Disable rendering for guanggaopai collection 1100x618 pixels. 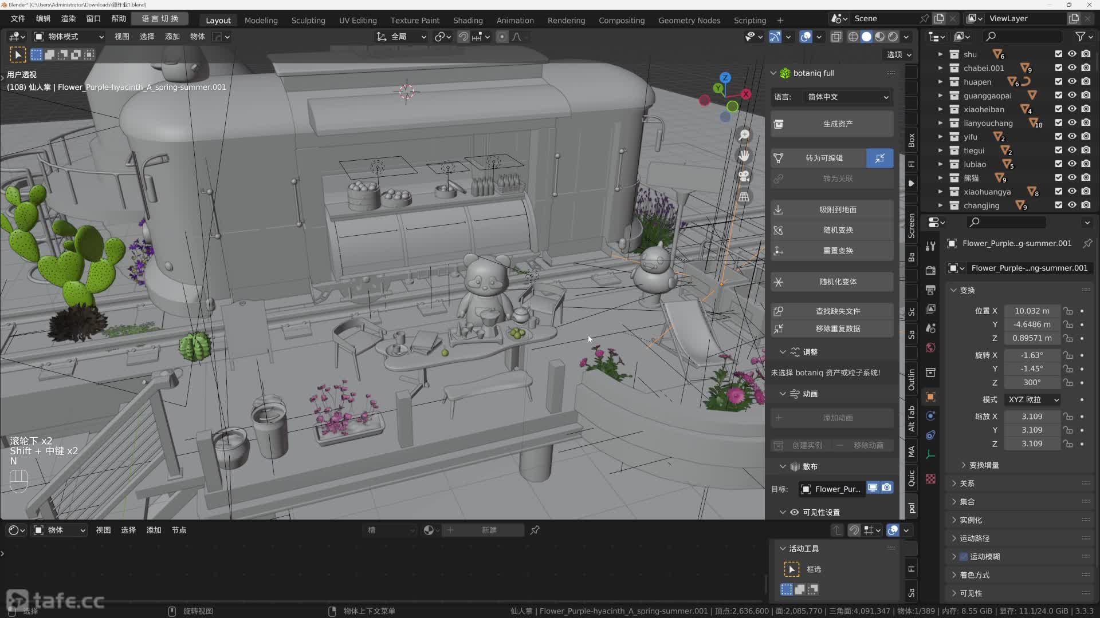point(1086,95)
